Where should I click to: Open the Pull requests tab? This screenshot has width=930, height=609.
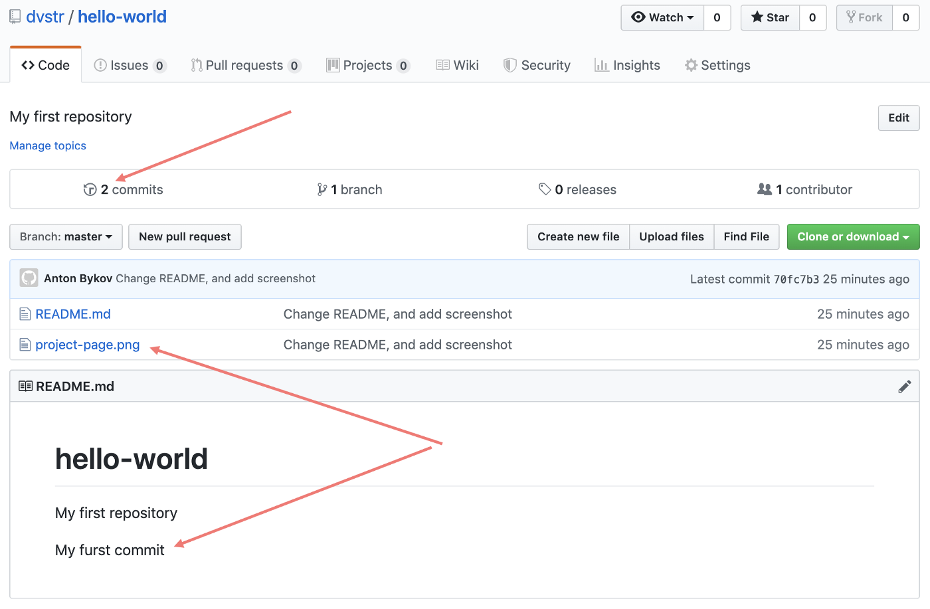(246, 65)
